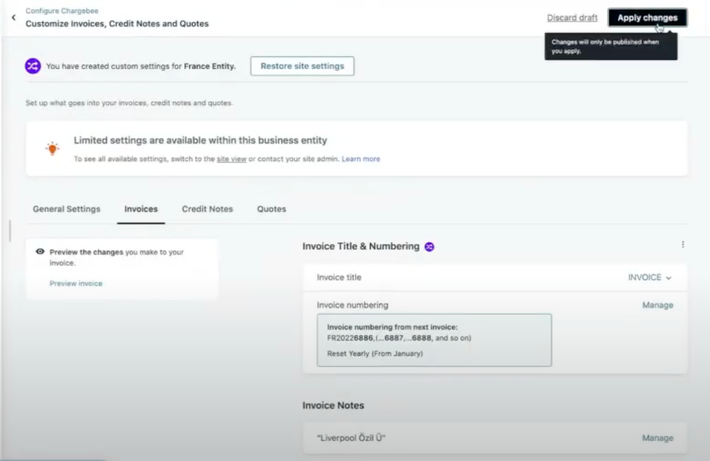710x461 pixels.
Task: Switch to the General Settings tab
Action: click(67, 209)
